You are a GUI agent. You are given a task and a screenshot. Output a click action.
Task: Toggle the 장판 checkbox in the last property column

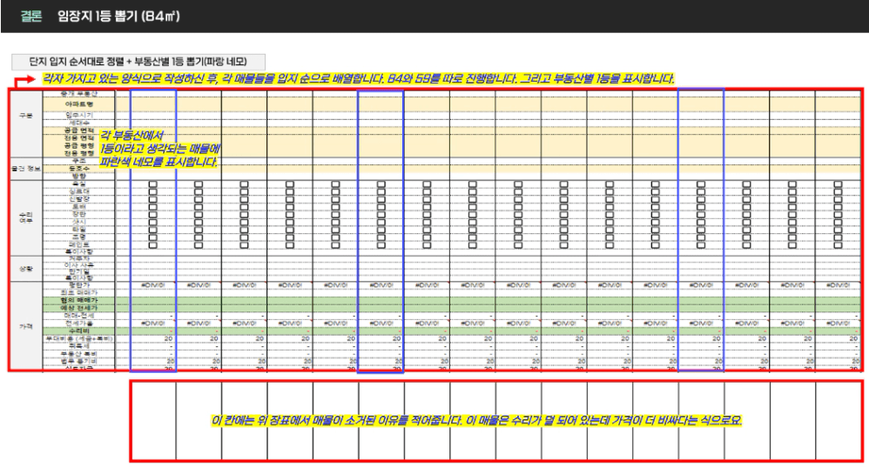[x=838, y=214]
